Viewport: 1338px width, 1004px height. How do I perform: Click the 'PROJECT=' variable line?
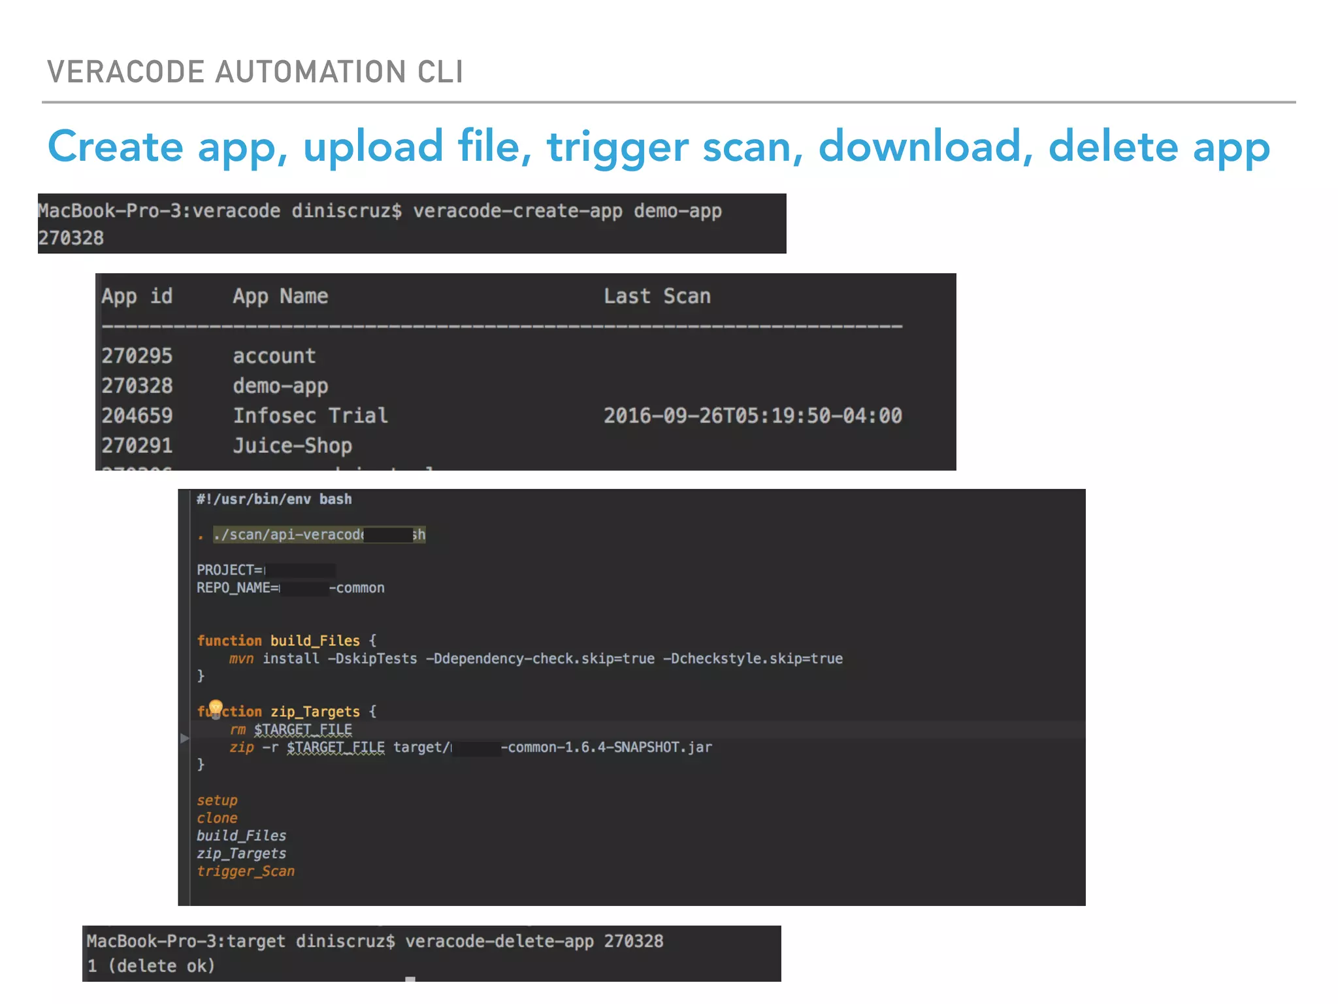click(x=266, y=570)
